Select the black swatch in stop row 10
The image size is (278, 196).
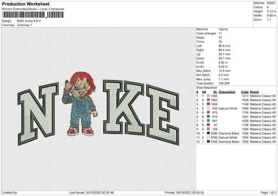coord(208,133)
